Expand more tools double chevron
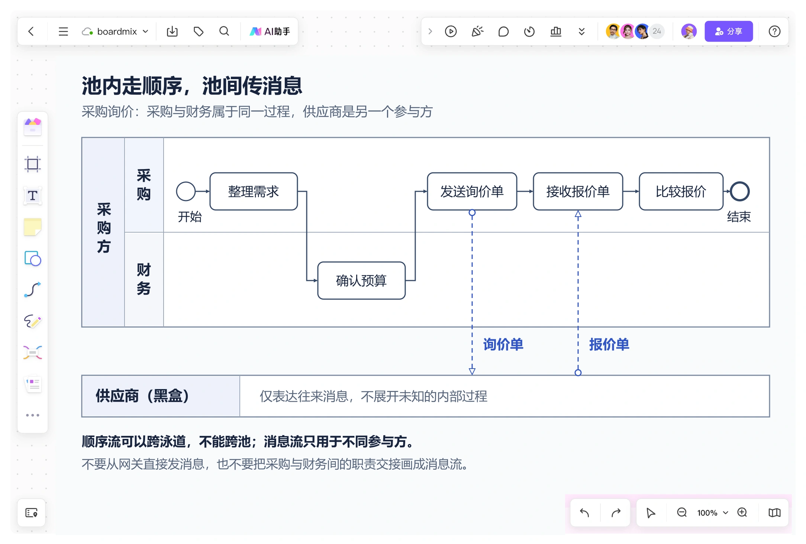The height and width of the screenshot is (544, 806). [582, 32]
